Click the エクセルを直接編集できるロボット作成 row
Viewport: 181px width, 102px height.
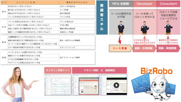(x=33, y=59)
